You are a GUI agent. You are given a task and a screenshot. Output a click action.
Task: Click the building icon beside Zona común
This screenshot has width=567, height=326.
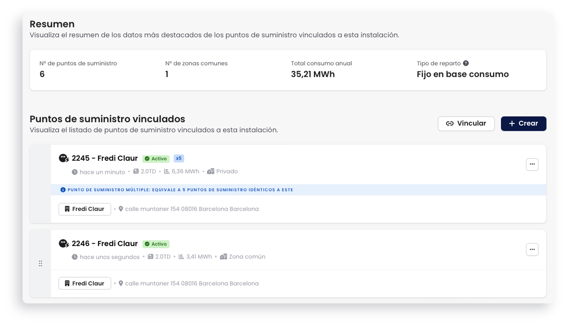pos(224,256)
